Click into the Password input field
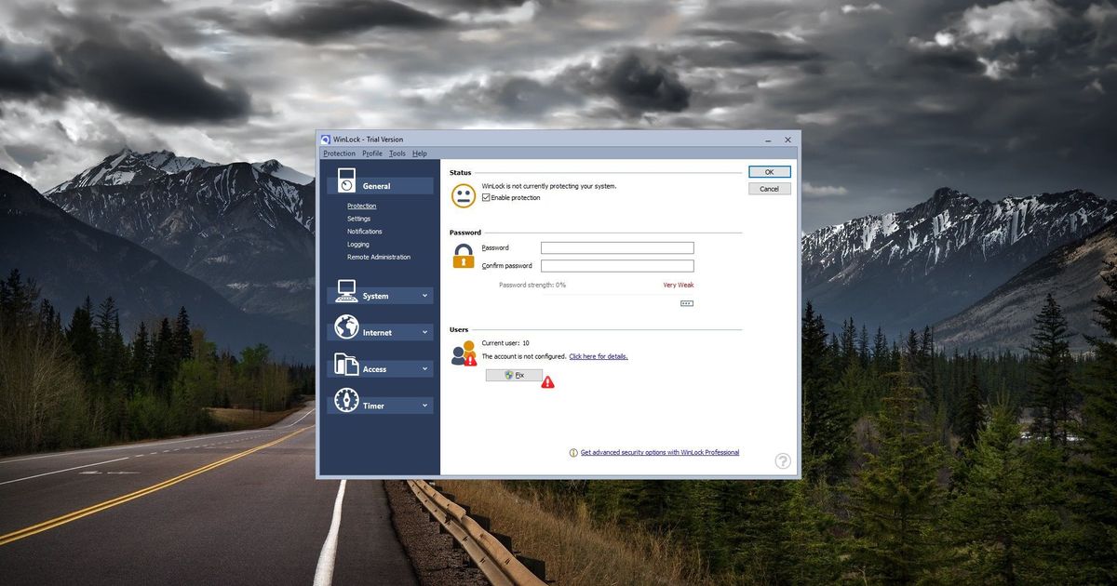The image size is (1117, 586). (617, 247)
